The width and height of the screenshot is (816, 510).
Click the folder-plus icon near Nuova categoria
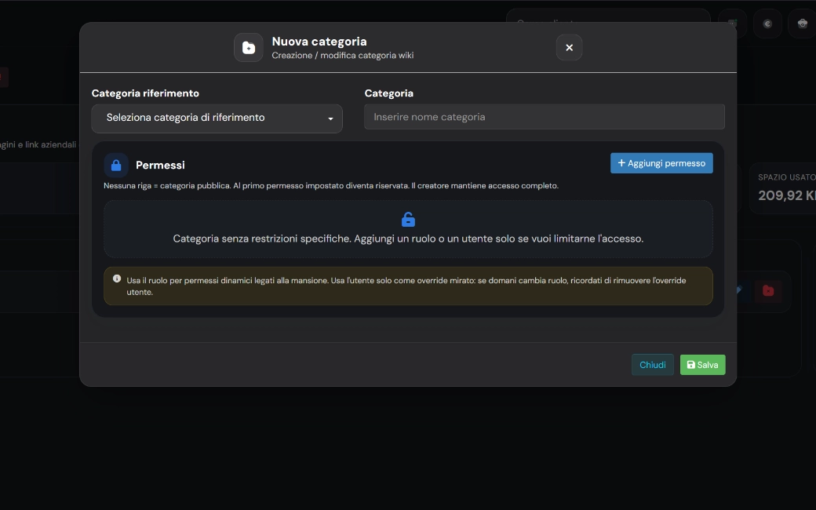tap(248, 47)
